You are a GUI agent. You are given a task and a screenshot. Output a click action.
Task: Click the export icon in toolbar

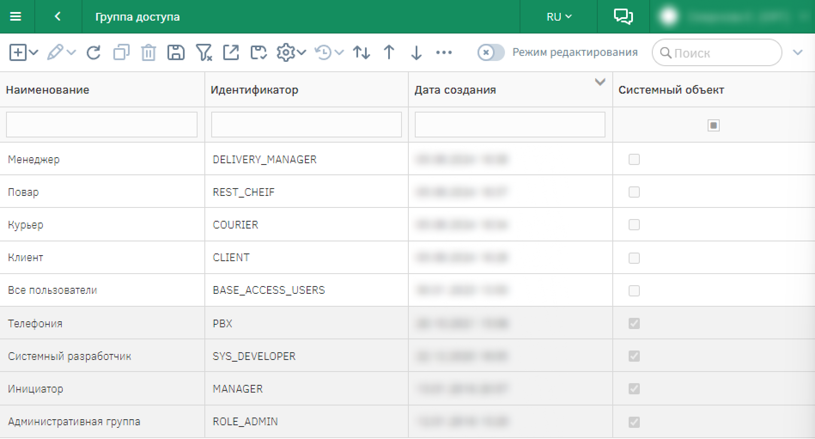tap(231, 53)
